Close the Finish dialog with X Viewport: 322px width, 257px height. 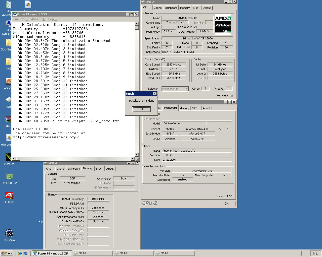155,94
